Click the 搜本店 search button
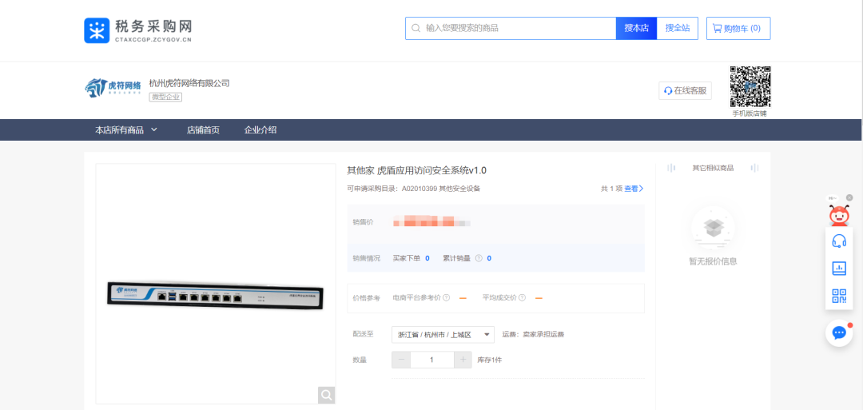Image resolution: width=863 pixels, height=410 pixels. 636,28
